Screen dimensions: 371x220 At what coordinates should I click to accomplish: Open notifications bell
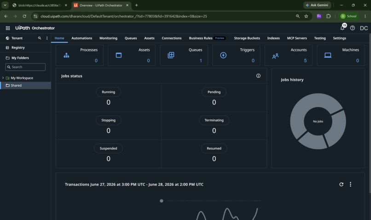pos(342,28)
